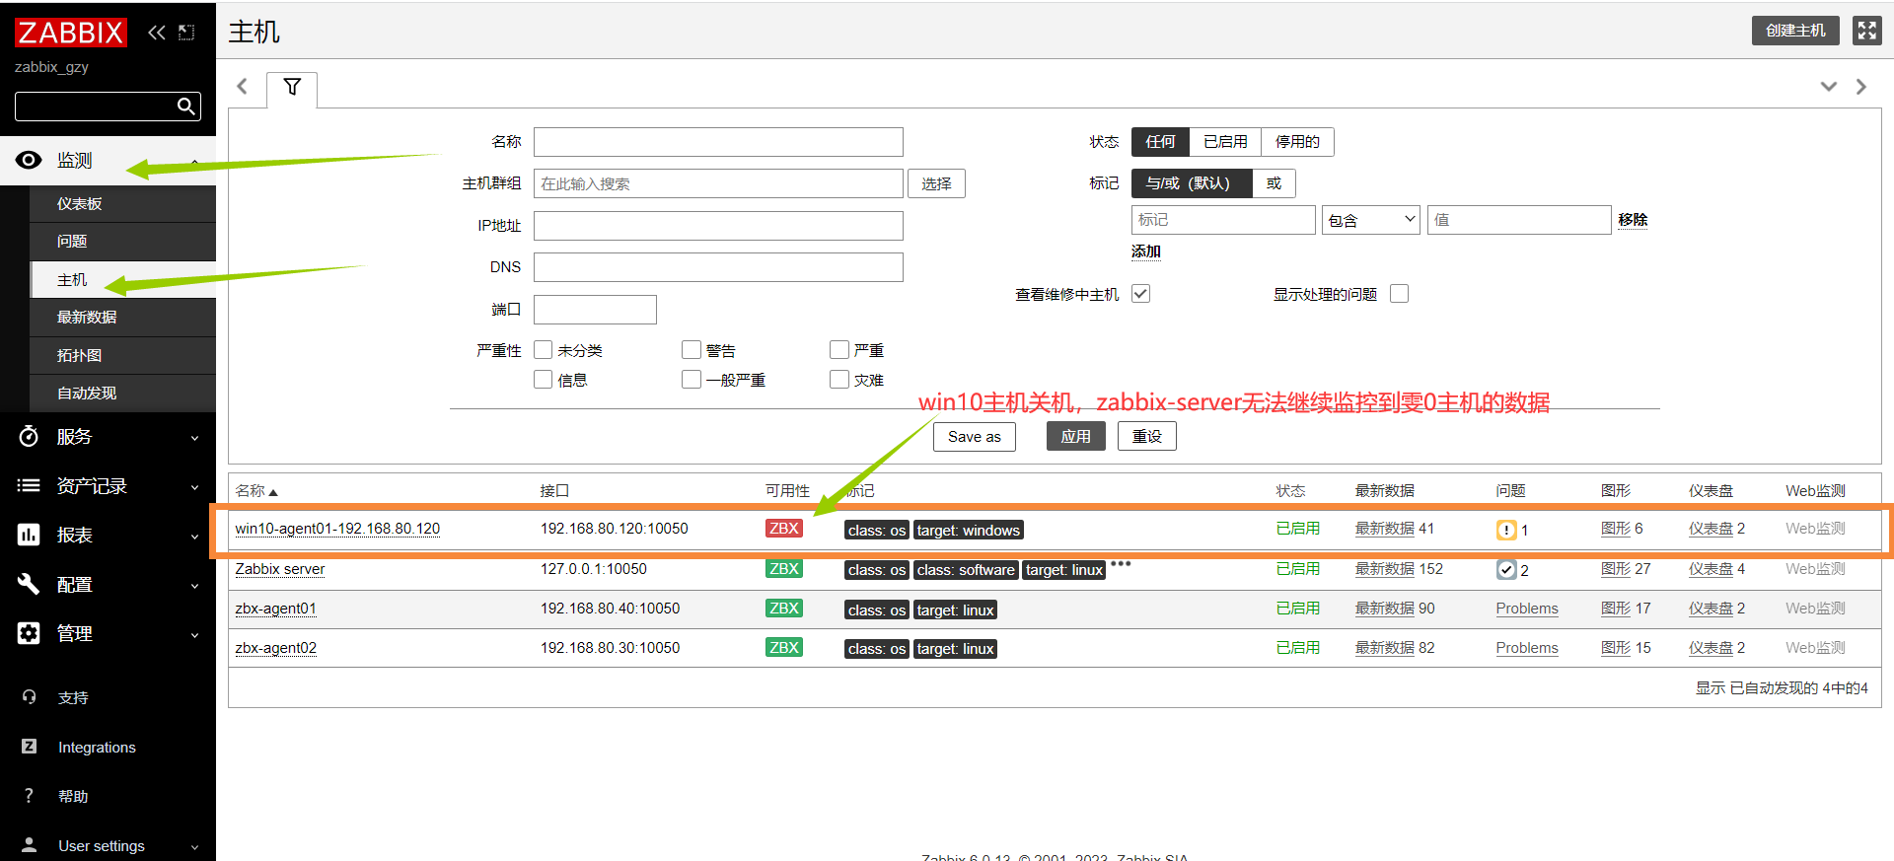Click the 管理 gear icon
The height and width of the screenshot is (861, 1894).
[29, 633]
